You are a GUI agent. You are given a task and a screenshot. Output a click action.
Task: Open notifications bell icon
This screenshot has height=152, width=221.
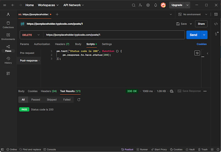(155, 5)
